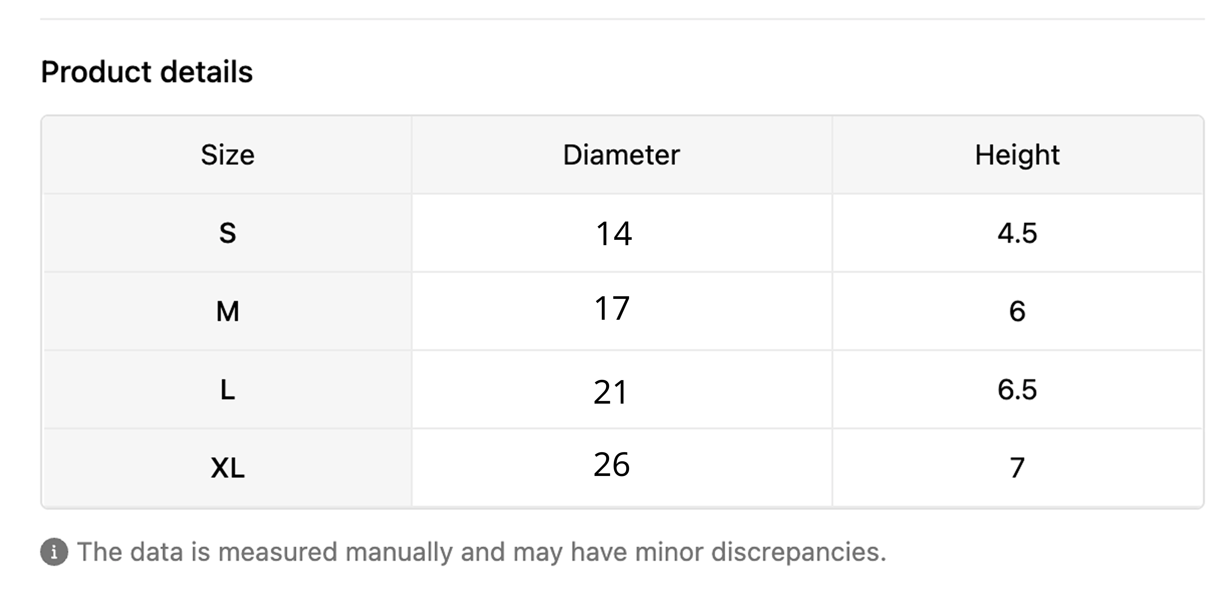Screen dimensions: 1227x606
Task: Click the M size row label
Action: click(228, 312)
